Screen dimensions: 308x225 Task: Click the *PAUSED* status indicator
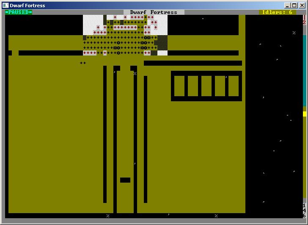point(19,12)
